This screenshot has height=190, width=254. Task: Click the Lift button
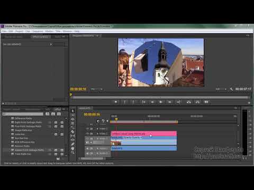[x=189, y=102]
